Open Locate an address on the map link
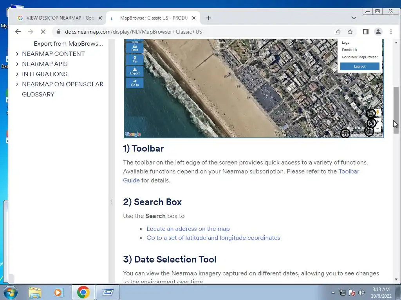The image size is (401, 300). click(x=188, y=229)
